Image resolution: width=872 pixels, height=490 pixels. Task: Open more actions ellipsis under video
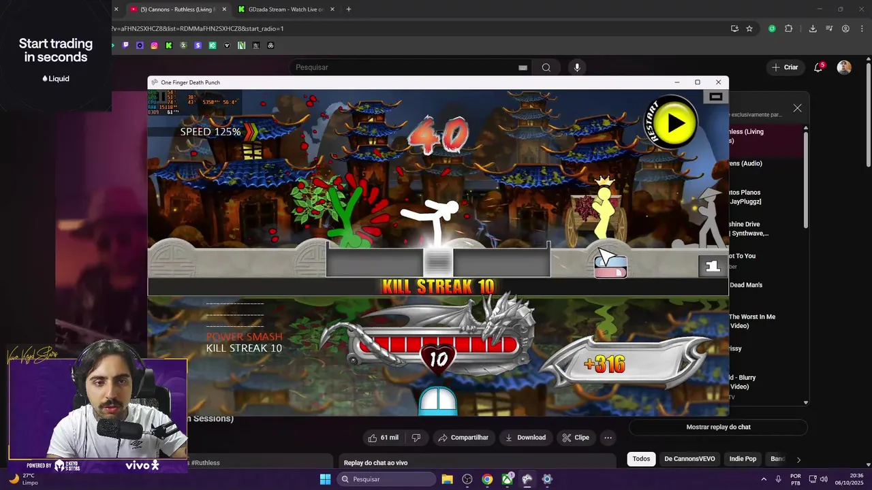coord(608,438)
